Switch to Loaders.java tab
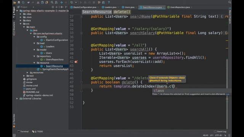This screenshot has width=244, height=137. [x=110, y=7]
